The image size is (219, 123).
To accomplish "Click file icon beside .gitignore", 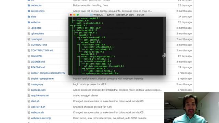I will tap(29, 28).
